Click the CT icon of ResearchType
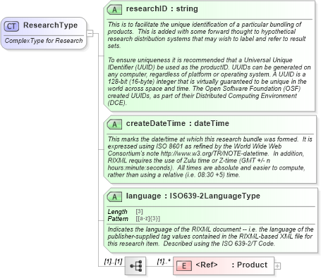This screenshot has height=278, width=321. click(x=11, y=26)
